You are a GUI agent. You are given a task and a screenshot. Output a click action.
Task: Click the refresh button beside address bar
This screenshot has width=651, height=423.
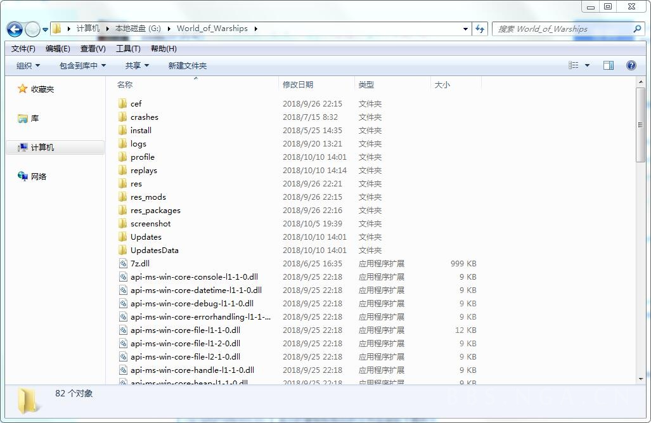480,29
